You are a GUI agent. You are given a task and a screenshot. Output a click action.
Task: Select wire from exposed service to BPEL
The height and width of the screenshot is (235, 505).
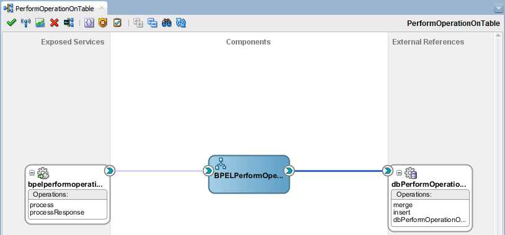click(x=159, y=171)
